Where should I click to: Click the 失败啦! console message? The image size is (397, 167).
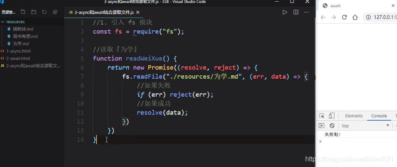(333, 134)
